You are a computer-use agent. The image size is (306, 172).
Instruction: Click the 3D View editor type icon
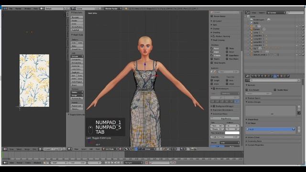pyautogui.click(x=70, y=149)
